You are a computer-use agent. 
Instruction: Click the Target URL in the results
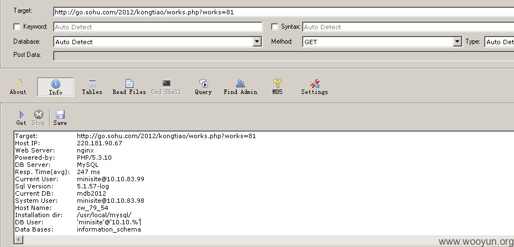[x=166, y=136]
